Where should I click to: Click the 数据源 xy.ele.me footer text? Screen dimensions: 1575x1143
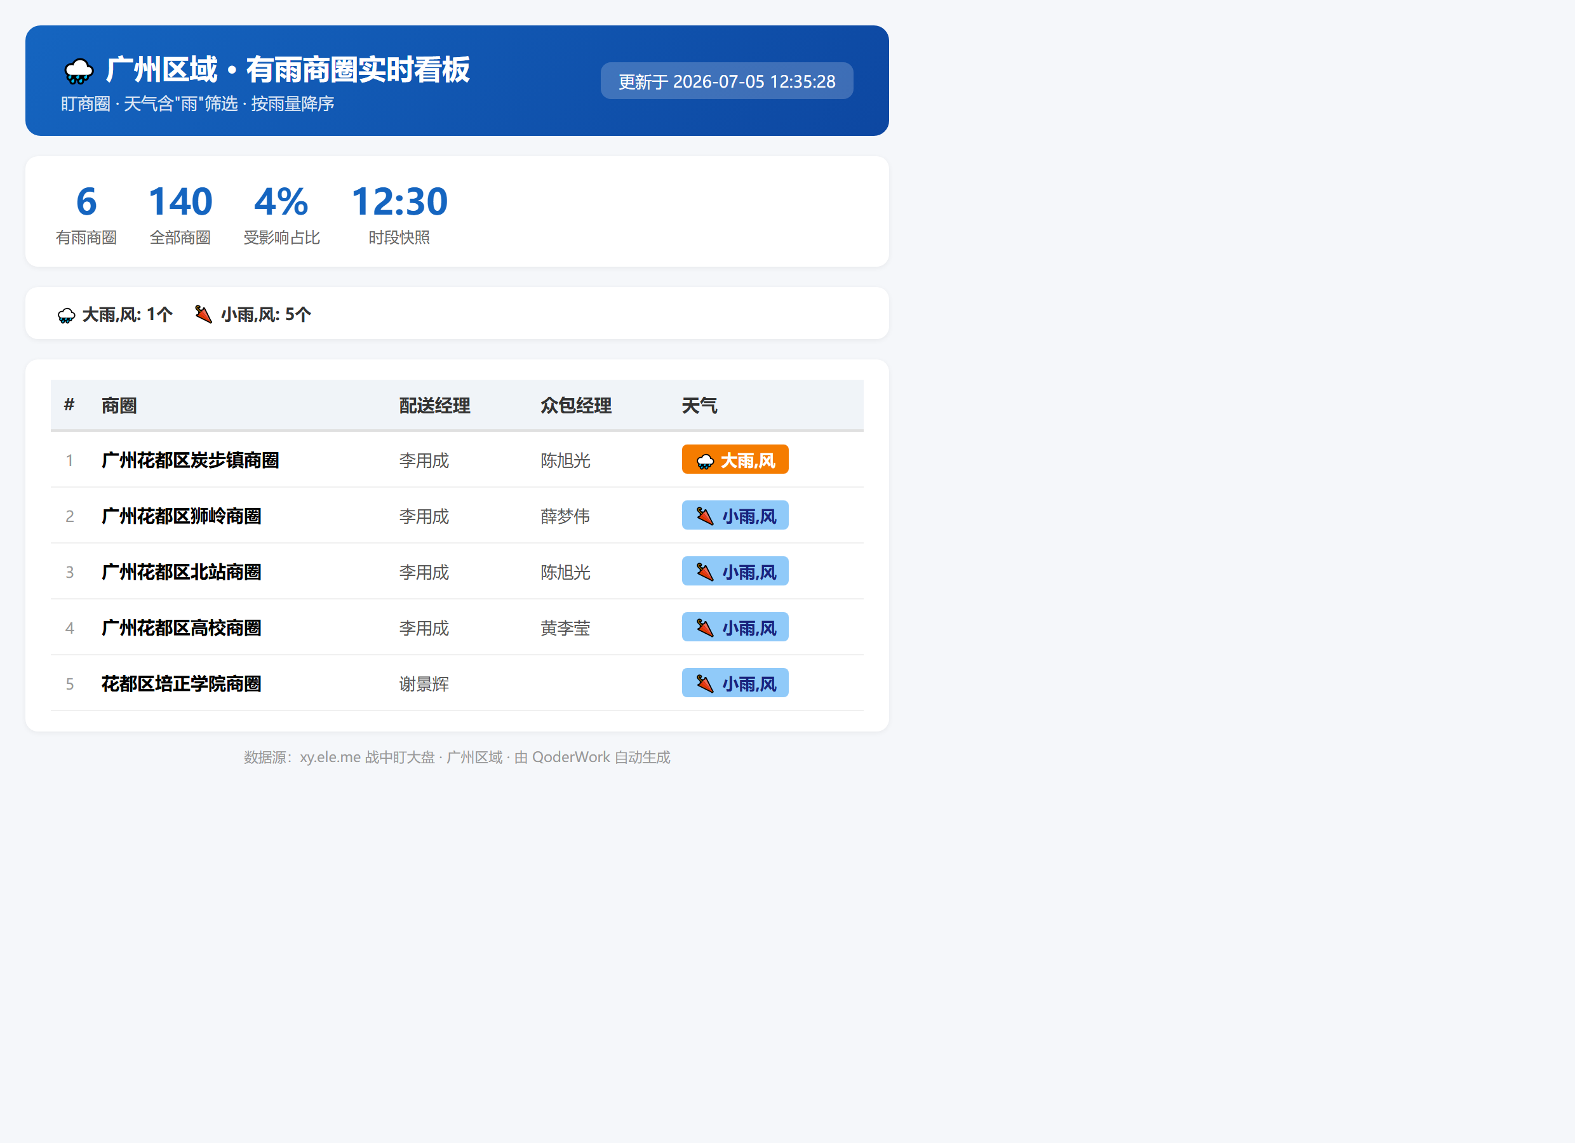[x=457, y=757]
